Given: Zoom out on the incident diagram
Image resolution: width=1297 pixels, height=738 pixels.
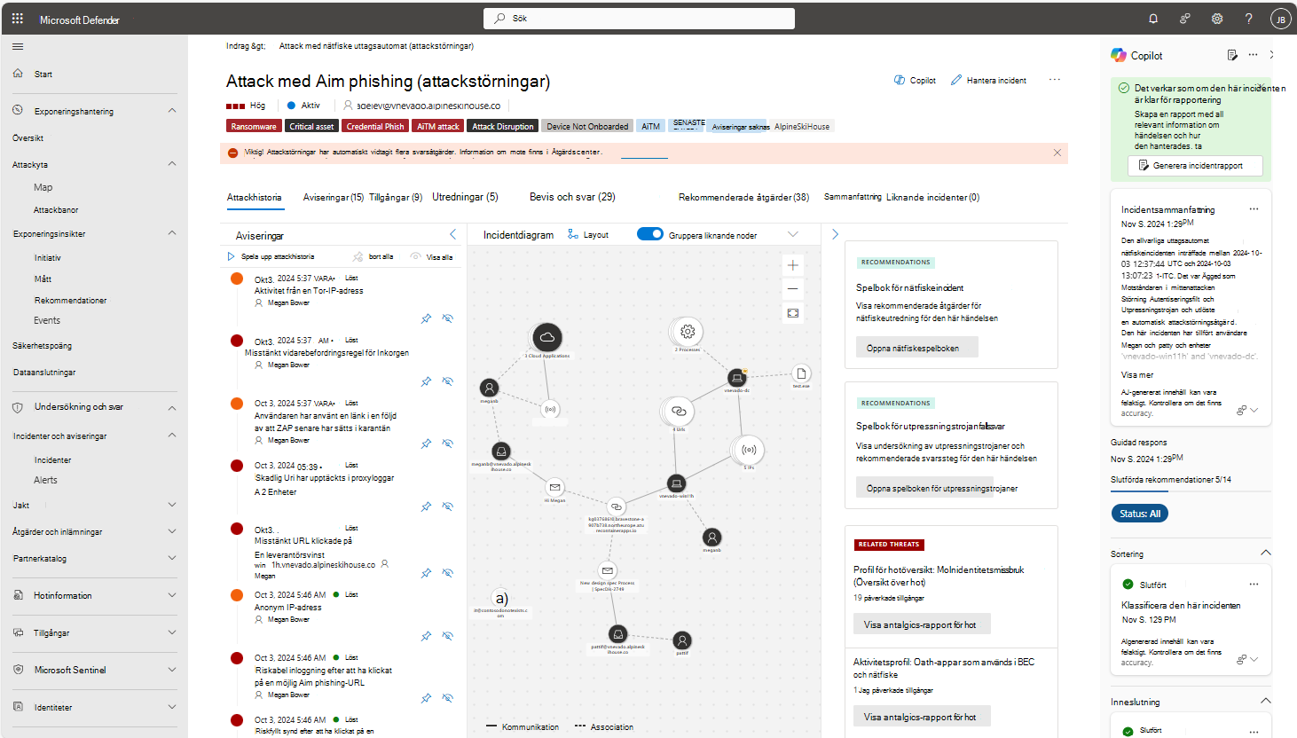Looking at the screenshot, I should pyautogui.click(x=793, y=289).
